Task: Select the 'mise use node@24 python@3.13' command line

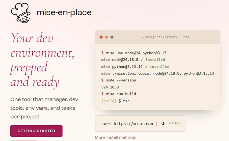Action: (134, 53)
